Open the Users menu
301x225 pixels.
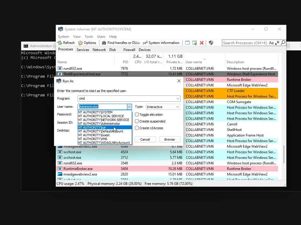coord(101,37)
